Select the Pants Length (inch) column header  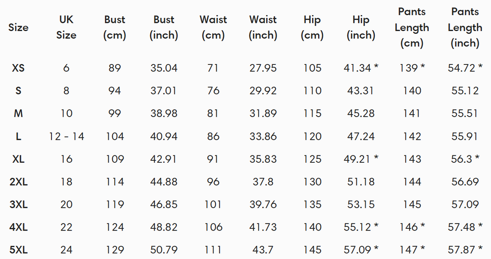point(465,27)
